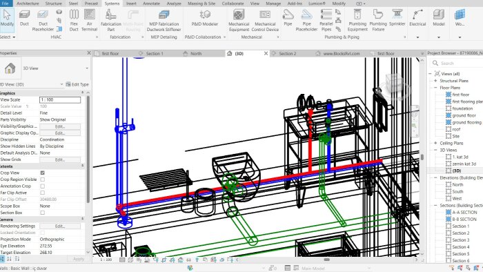Screen dimensions: 483x272
Task: Collapse the Graphics properties section
Action: tap(82, 93)
